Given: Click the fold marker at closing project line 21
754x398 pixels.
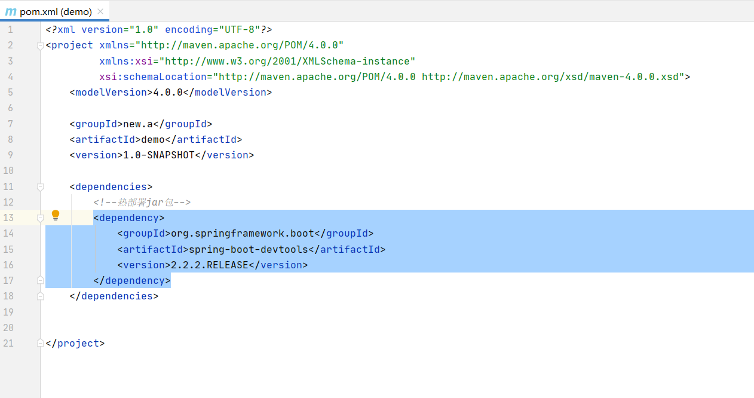Looking at the screenshot, I should pyautogui.click(x=40, y=343).
